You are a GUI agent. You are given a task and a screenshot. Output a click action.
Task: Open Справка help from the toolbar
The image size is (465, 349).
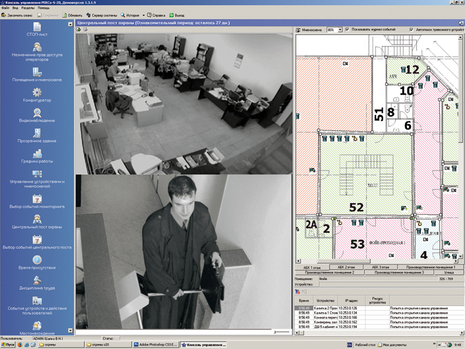click(156, 15)
